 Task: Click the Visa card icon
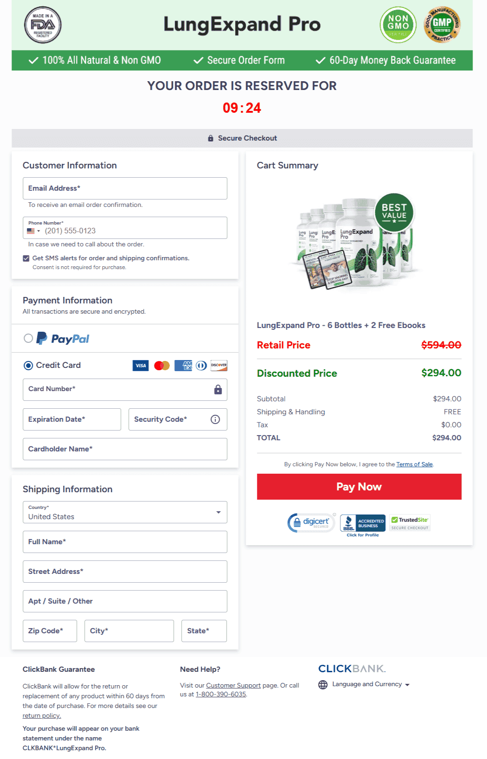point(140,366)
